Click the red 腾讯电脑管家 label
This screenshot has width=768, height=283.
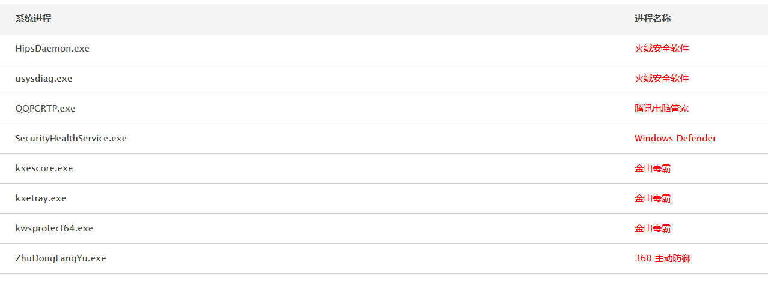click(x=662, y=109)
